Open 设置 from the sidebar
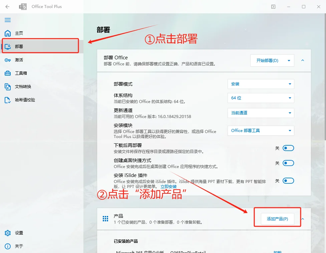The width and height of the screenshot is (326, 253). pos(42,233)
